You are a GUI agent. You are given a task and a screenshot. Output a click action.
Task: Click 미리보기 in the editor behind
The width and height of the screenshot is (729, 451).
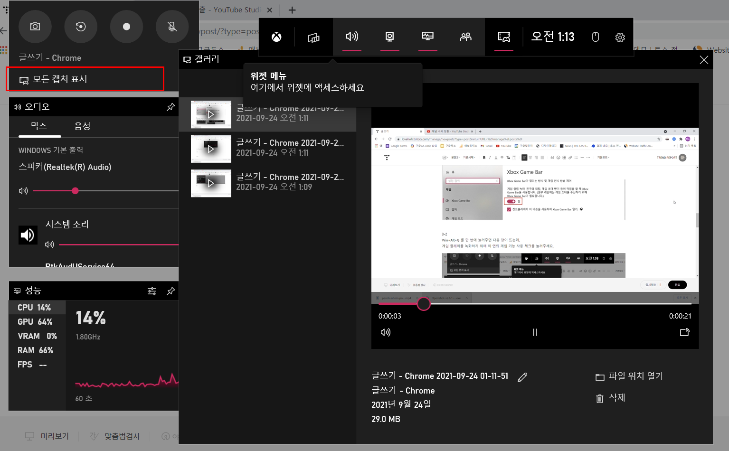pyautogui.click(x=47, y=436)
